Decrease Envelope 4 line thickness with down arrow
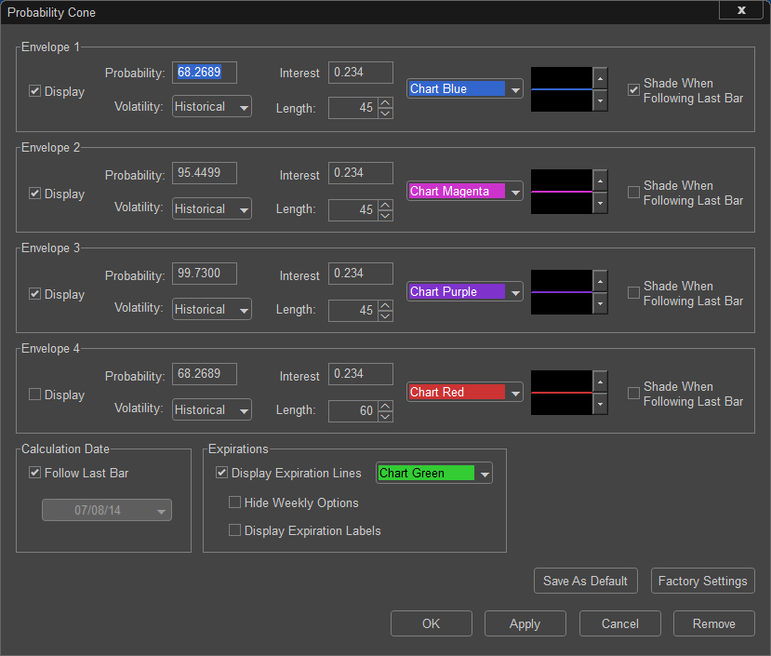The width and height of the screenshot is (771, 656). [x=600, y=404]
